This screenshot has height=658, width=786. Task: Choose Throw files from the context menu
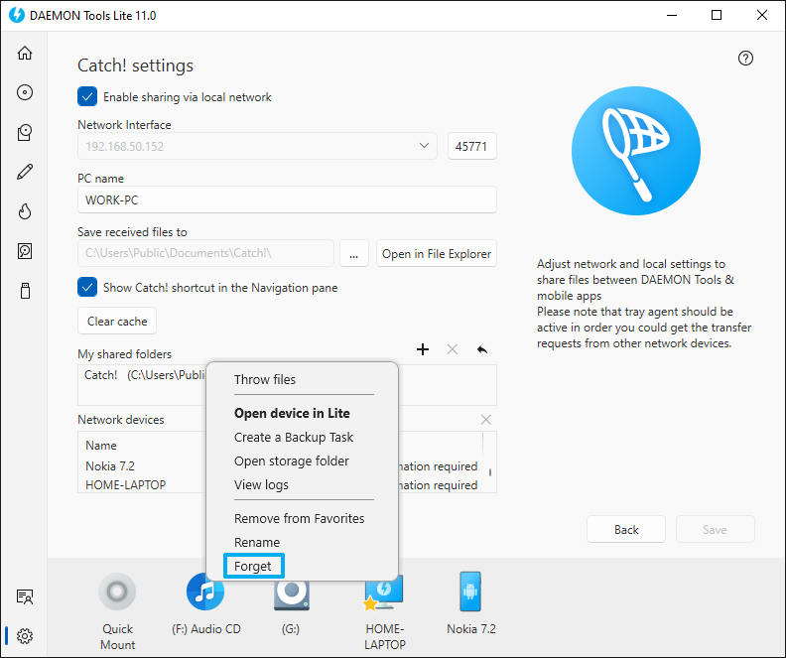tap(265, 379)
